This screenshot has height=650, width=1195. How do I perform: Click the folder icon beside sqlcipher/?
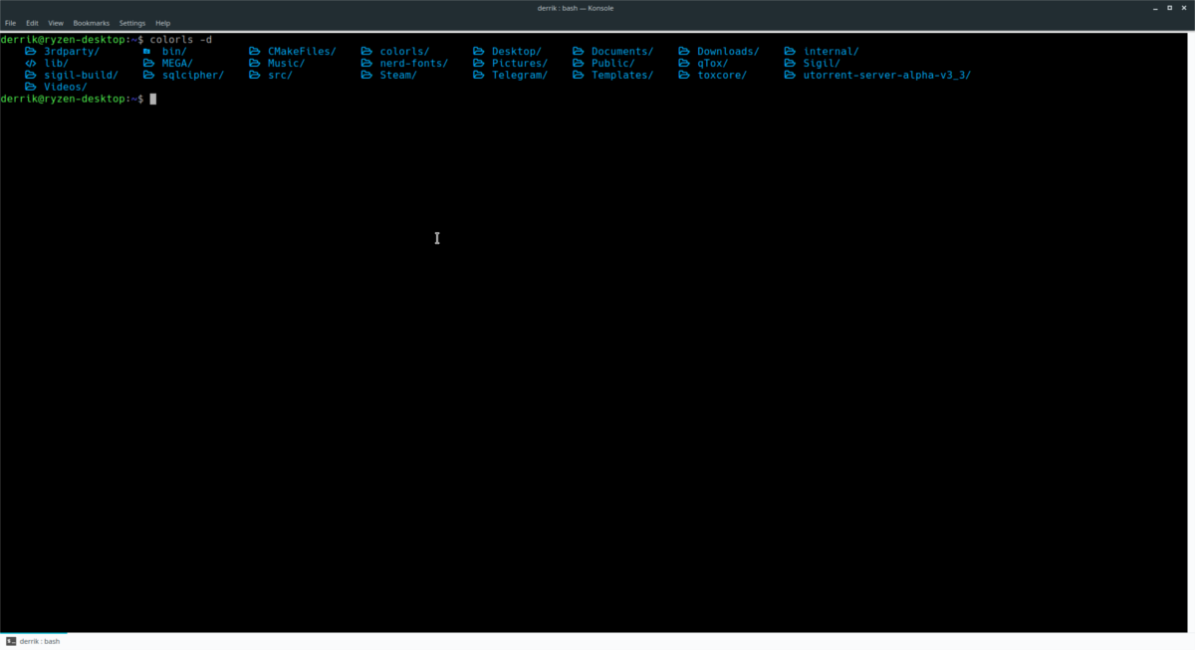[x=148, y=76]
